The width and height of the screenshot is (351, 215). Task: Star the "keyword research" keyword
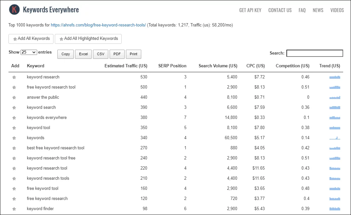(14, 77)
